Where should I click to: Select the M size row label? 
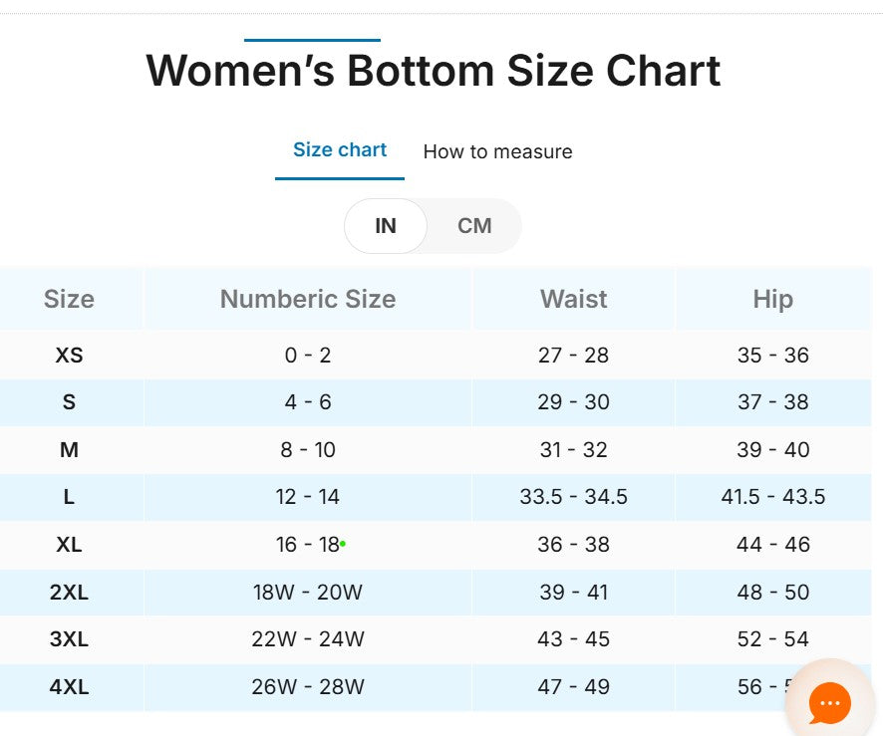tap(69, 450)
